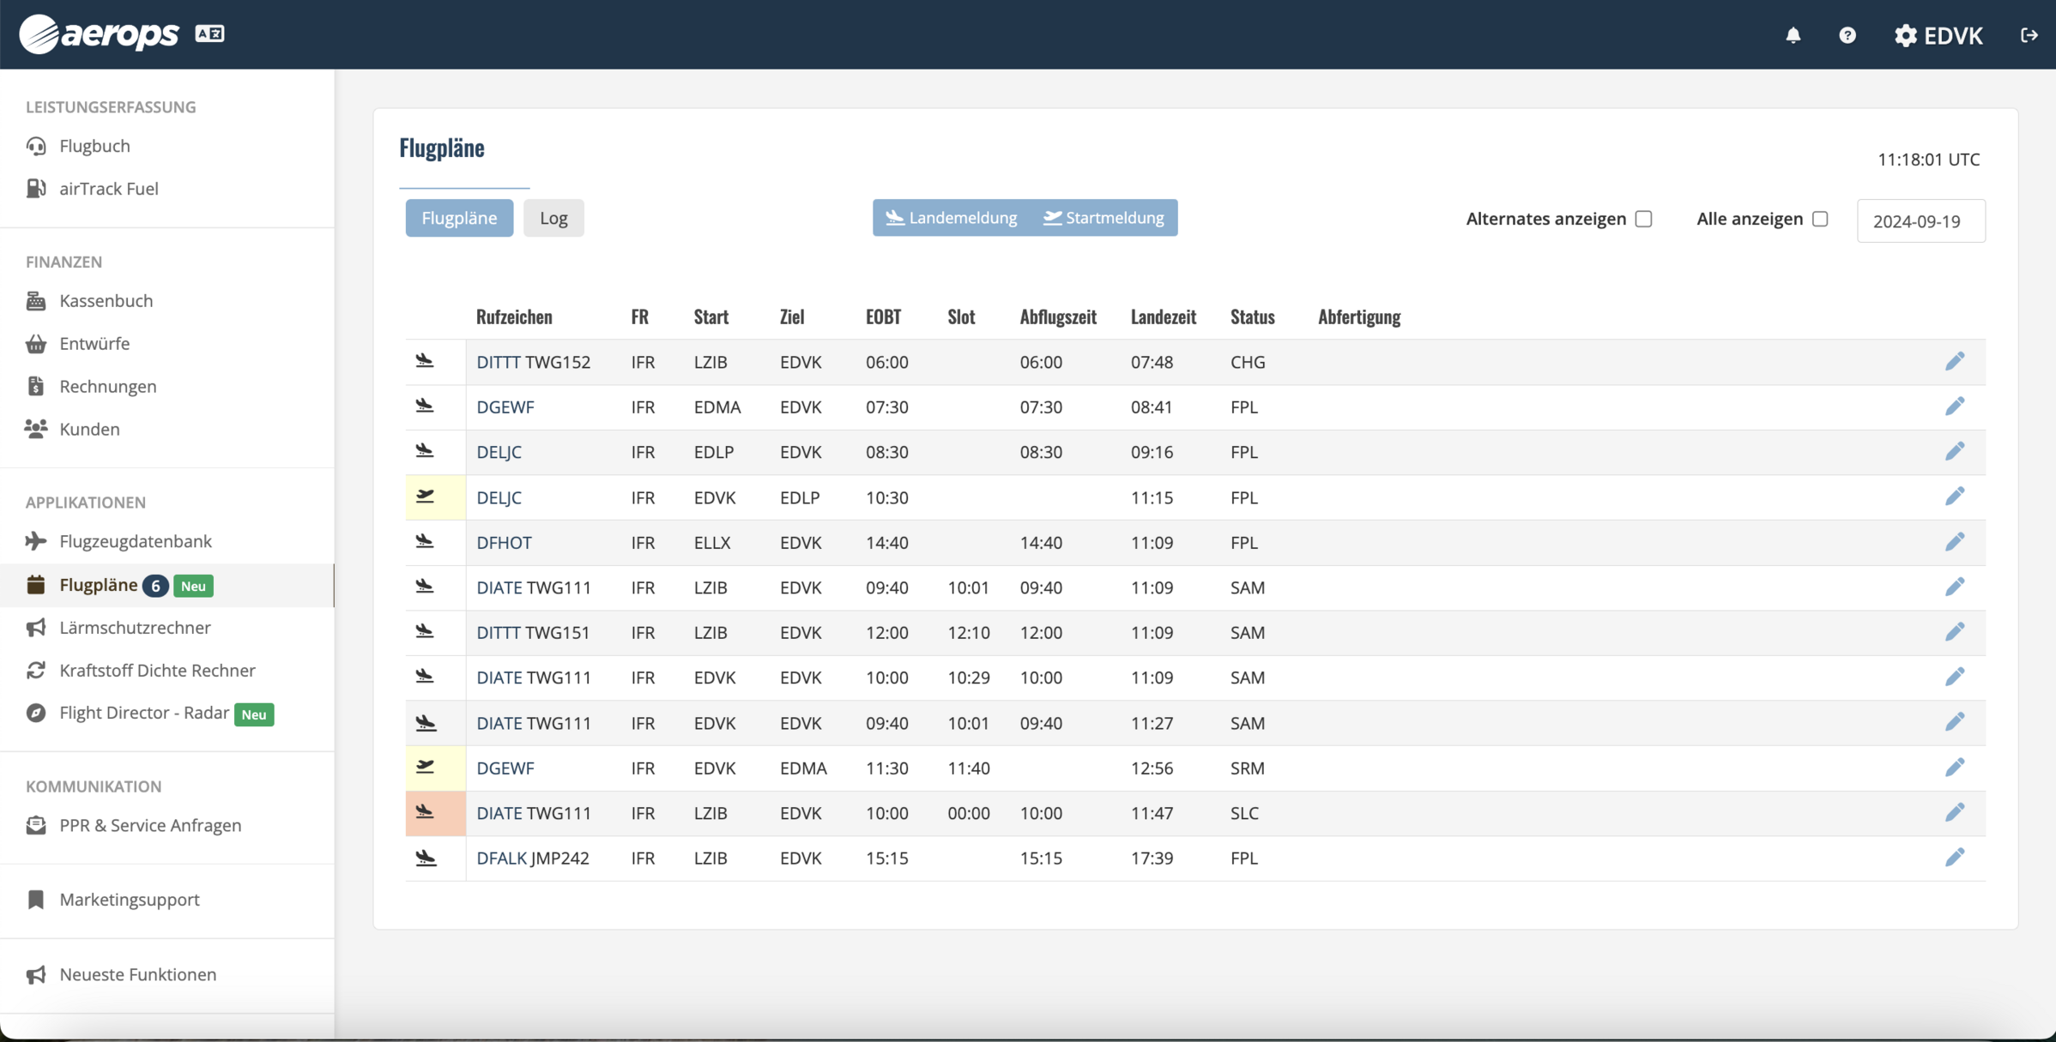
Task: Click takeoff icon in DELJC 10:30 row
Action: coord(425,497)
